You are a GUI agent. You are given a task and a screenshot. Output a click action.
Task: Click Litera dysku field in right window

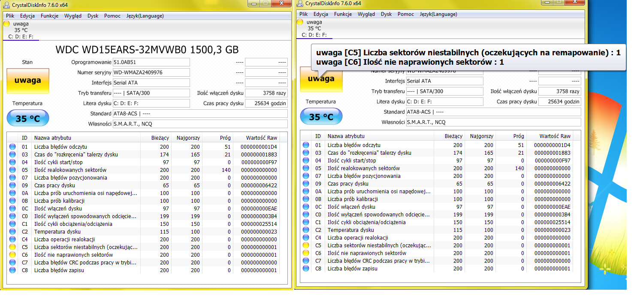click(x=444, y=102)
